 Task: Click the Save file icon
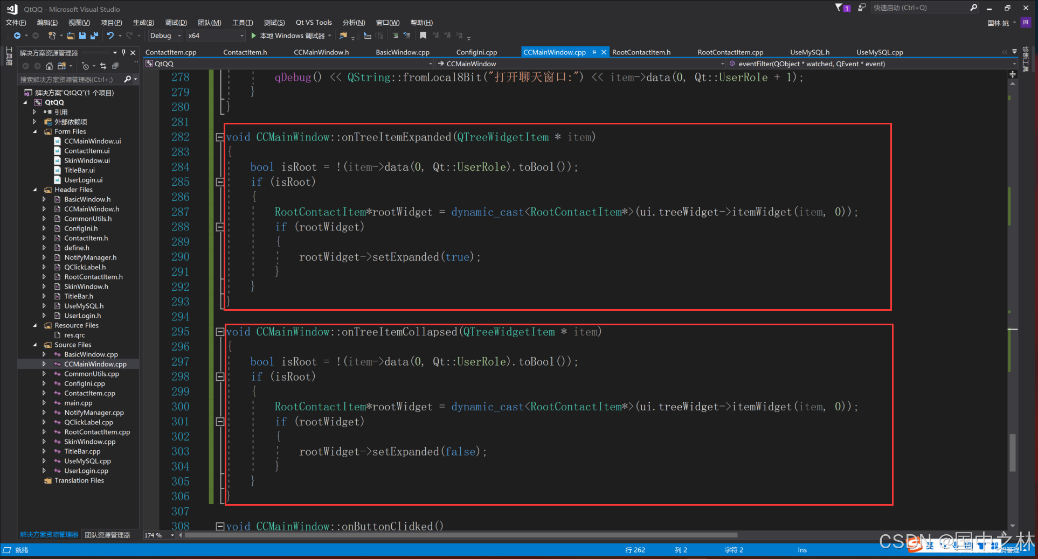pos(82,36)
